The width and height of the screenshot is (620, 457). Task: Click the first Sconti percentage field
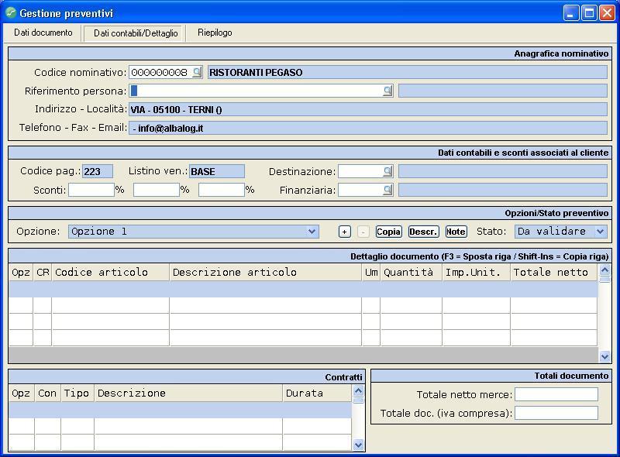tap(91, 190)
